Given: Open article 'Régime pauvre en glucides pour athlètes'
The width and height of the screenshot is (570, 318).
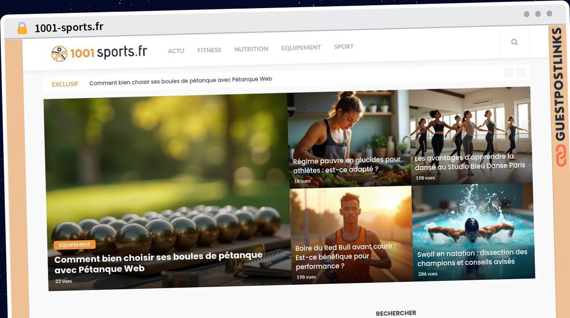Looking at the screenshot, I should [347, 164].
